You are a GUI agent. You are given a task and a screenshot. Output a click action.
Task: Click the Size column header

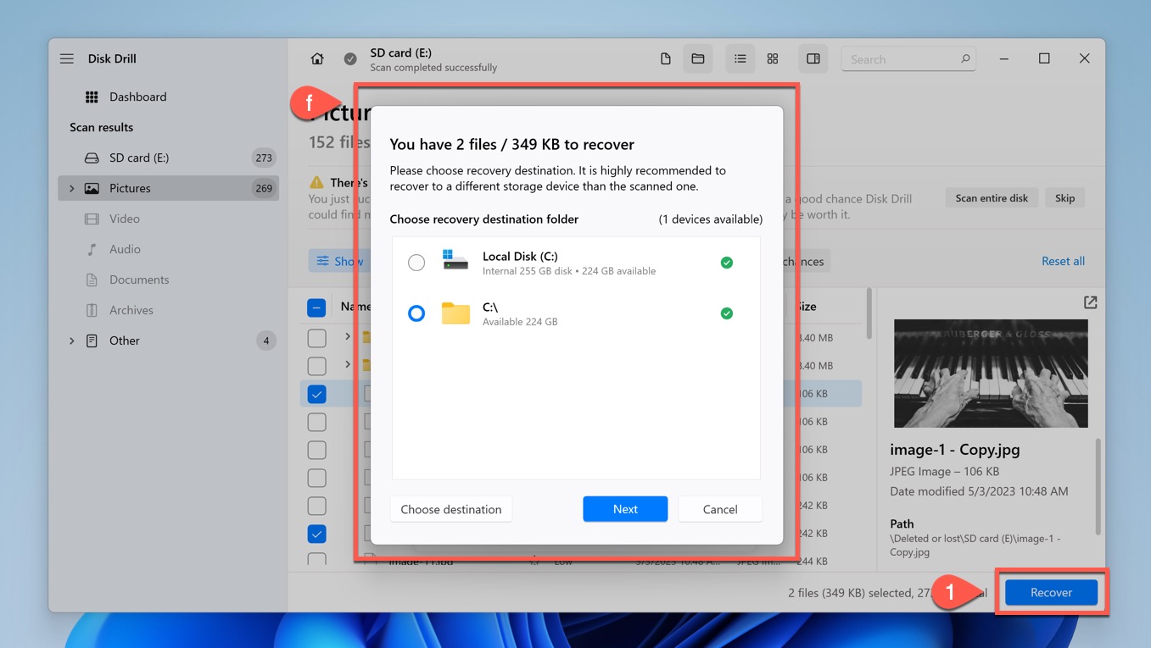807,307
